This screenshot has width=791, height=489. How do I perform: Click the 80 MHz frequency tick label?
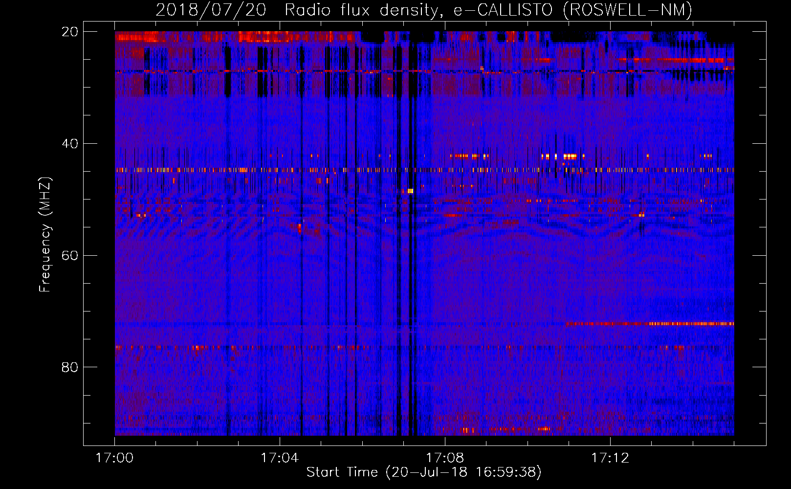tap(70, 367)
